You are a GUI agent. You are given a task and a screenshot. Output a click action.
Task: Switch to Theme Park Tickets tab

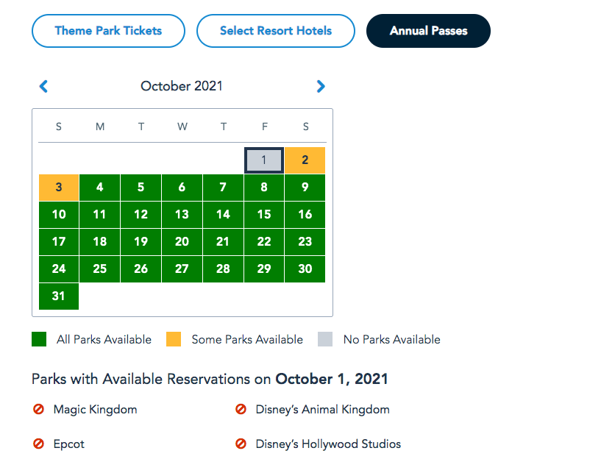click(x=108, y=31)
